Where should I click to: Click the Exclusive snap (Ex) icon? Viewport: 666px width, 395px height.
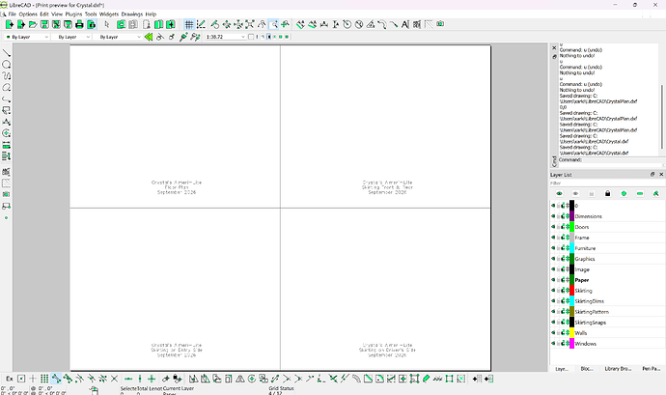(x=10, y=379)
